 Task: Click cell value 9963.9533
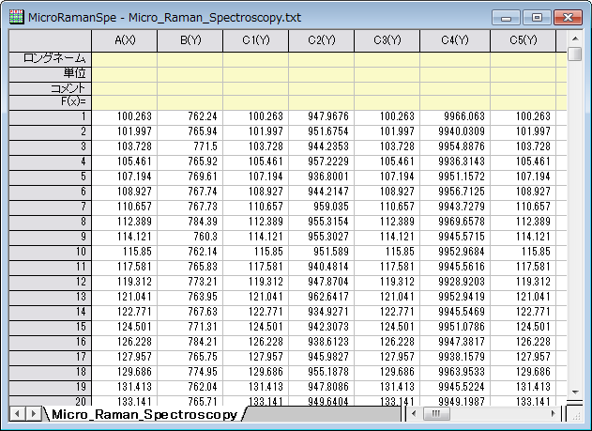pos(455,372)
